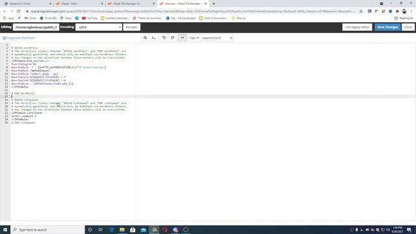Open the Facebook bookmark icon
The height and width of the screenshot is (234, 416).
click(77, 18)
